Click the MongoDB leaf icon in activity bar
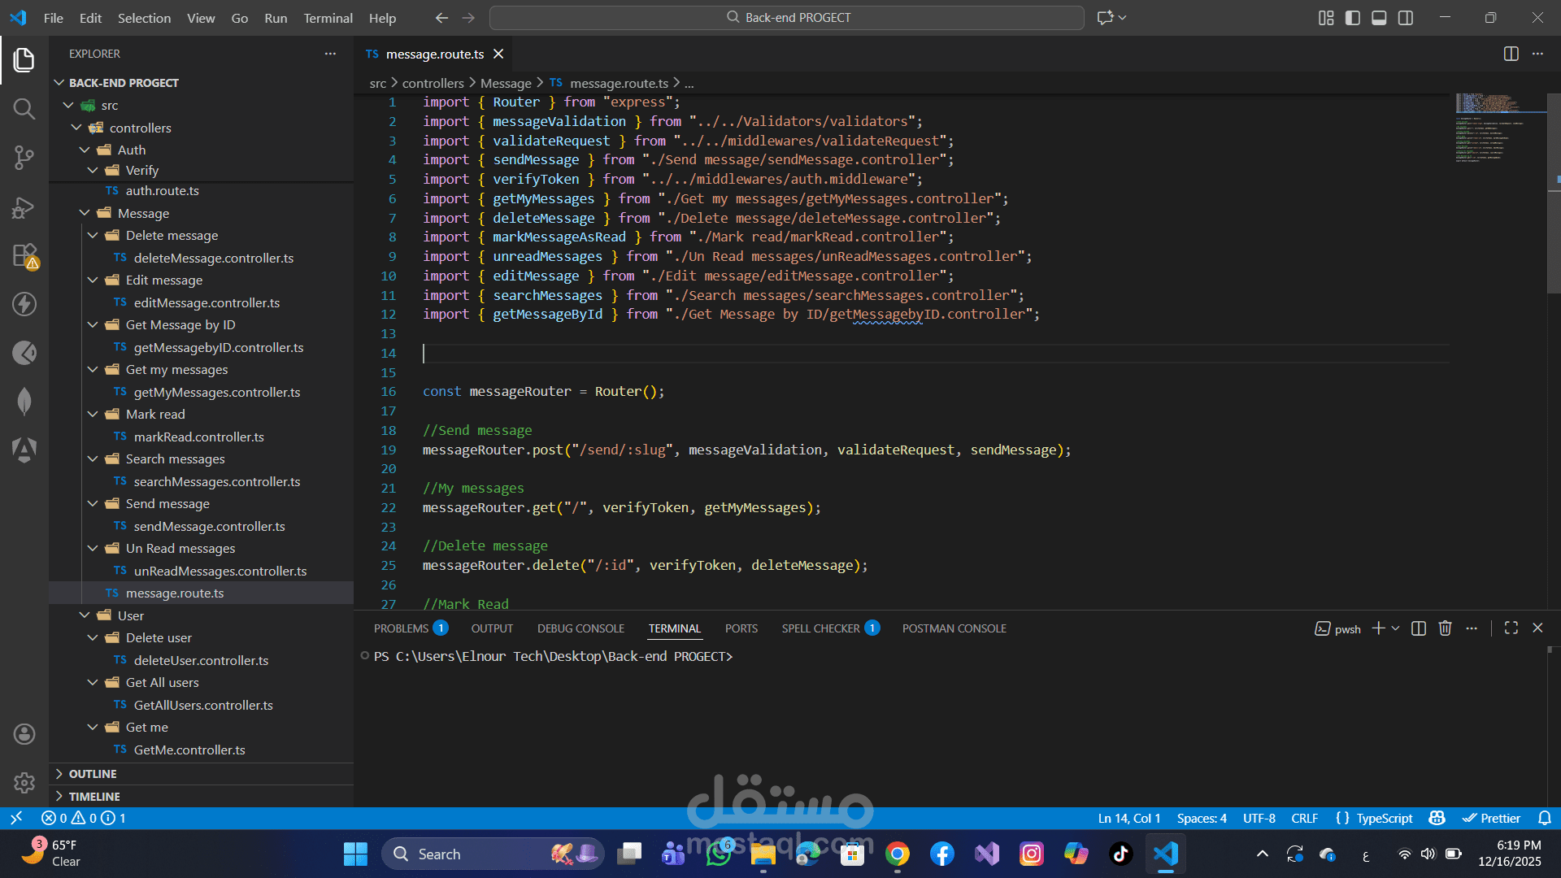 pos(24,402)
